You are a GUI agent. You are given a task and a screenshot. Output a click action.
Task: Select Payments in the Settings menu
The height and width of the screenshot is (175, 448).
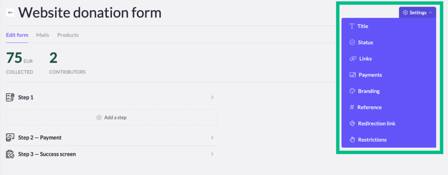pos(370,75)
